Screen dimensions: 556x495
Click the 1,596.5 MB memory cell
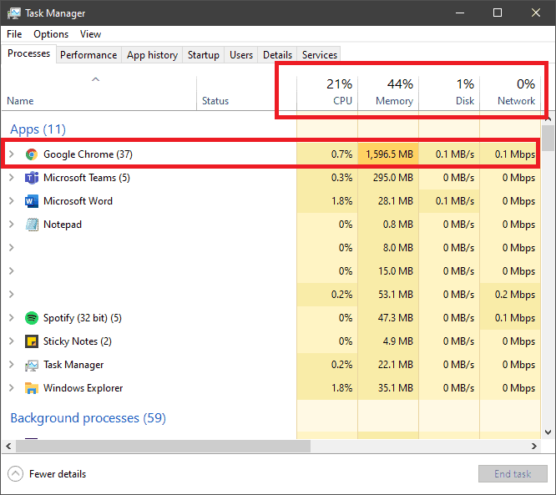click(388, 154)
